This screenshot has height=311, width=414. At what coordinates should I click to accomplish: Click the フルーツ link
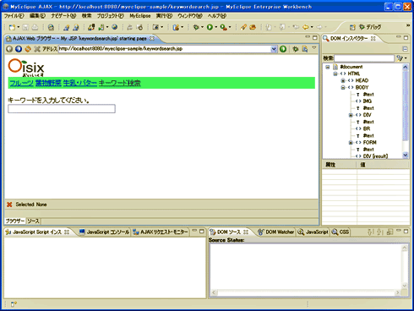coord(21,83)
